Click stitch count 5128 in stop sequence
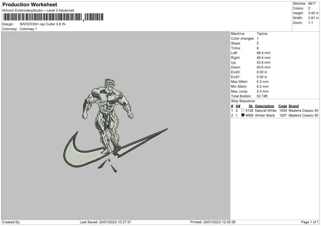The height and width of the screenshot is (226, 321). pyautogui.click(x=249, y=110)
